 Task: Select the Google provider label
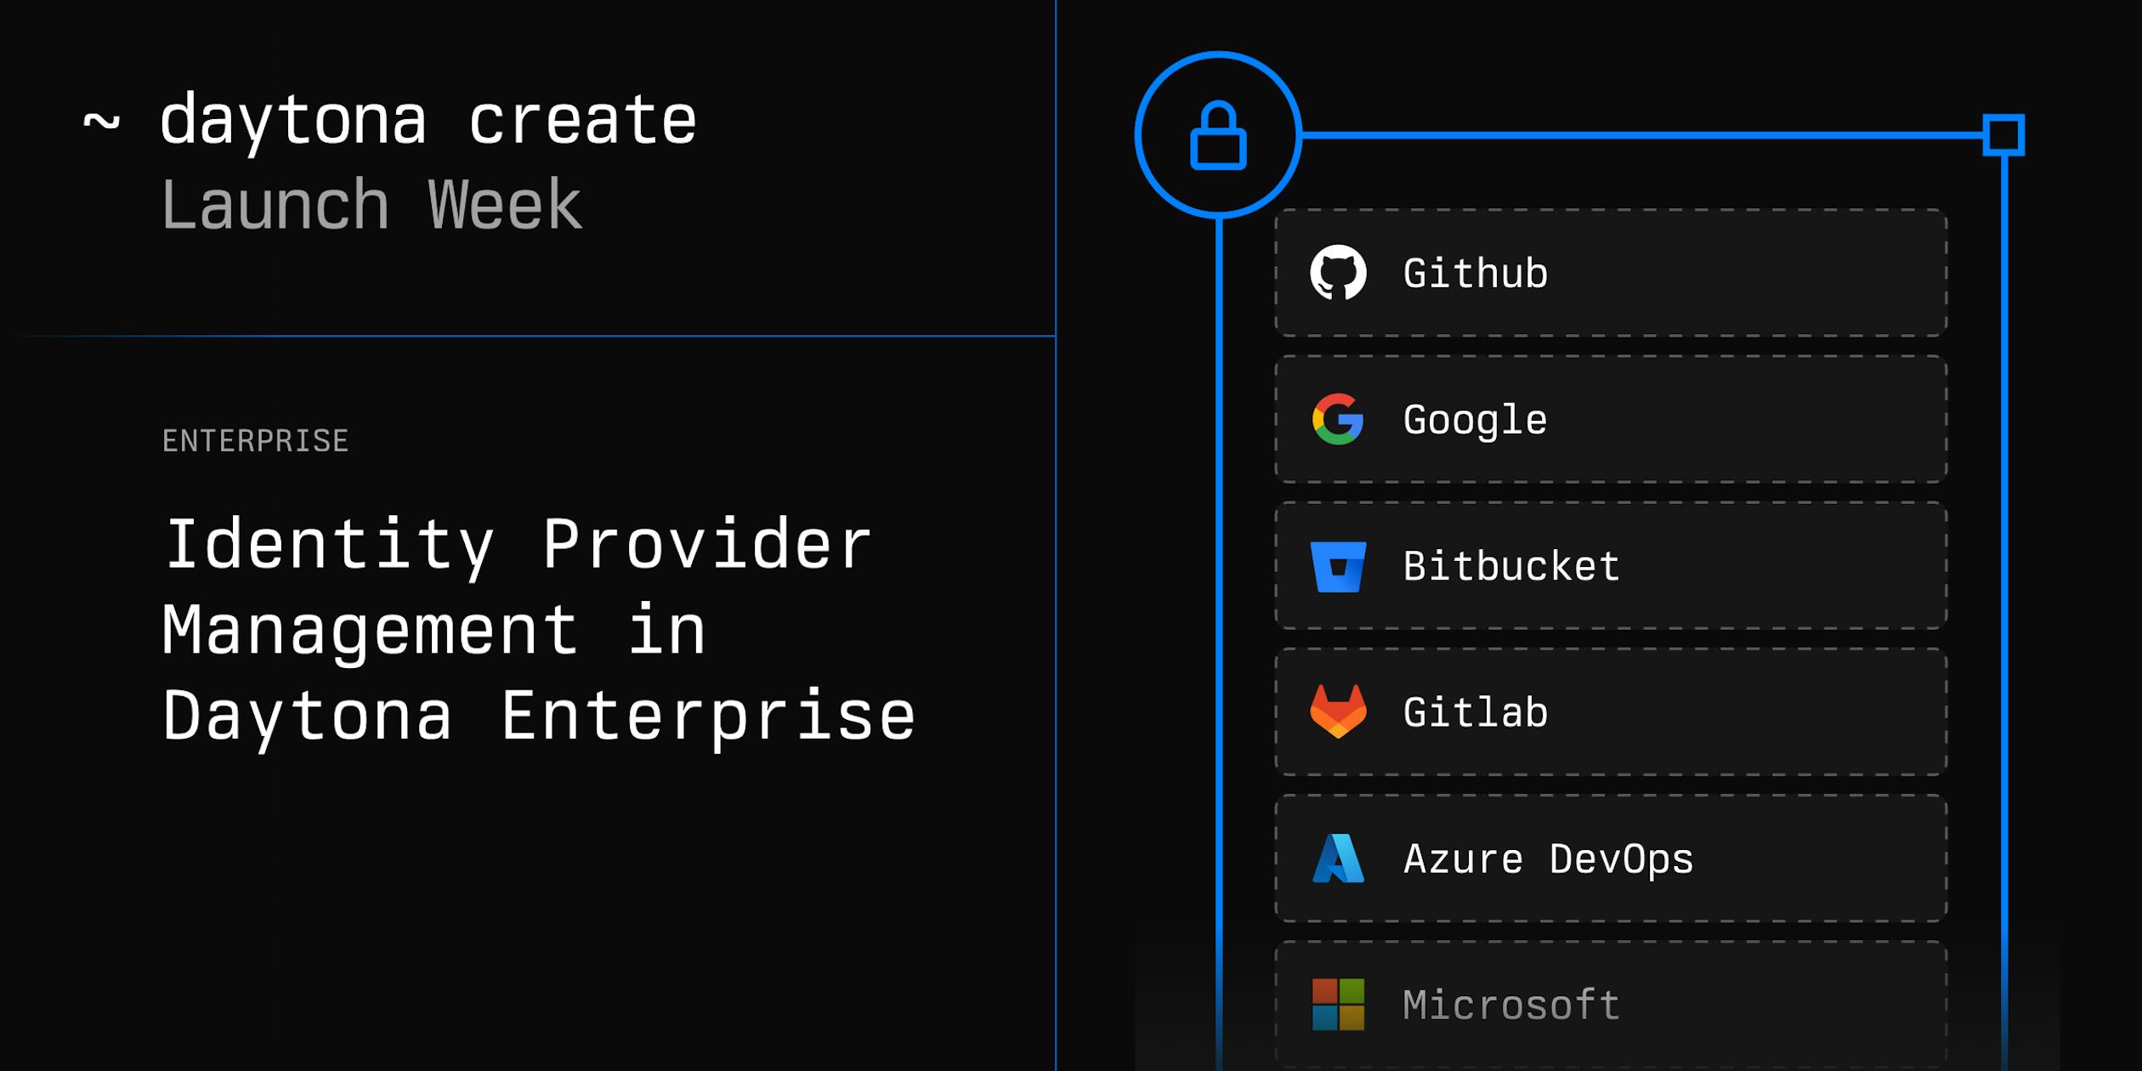click(1475, 420)
